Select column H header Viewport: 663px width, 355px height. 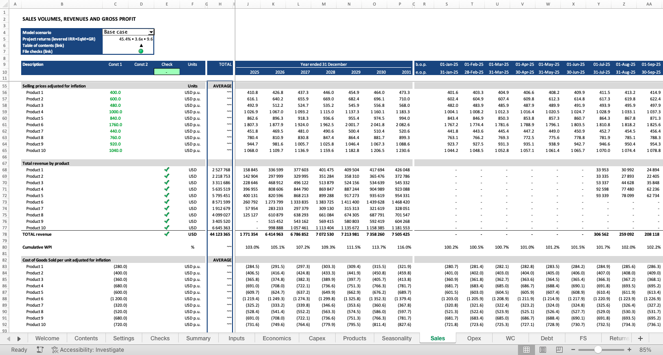[x=220, y=4]
